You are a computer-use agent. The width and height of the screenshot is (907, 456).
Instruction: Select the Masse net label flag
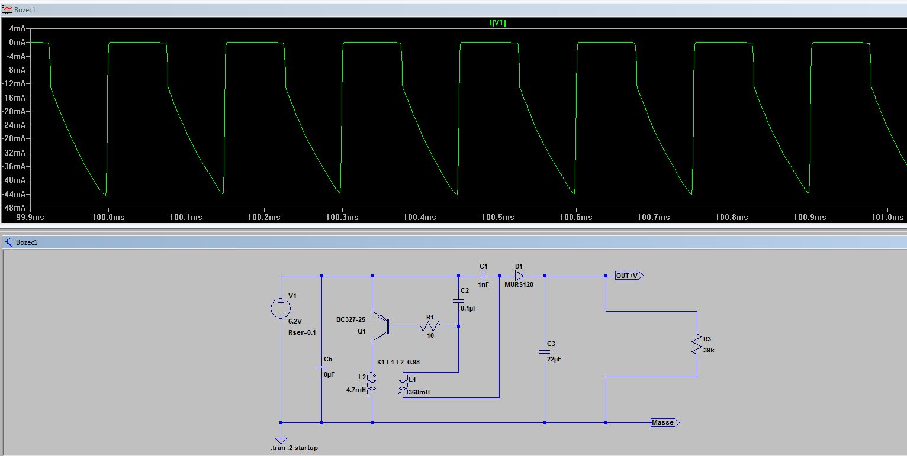coord(664,422)
